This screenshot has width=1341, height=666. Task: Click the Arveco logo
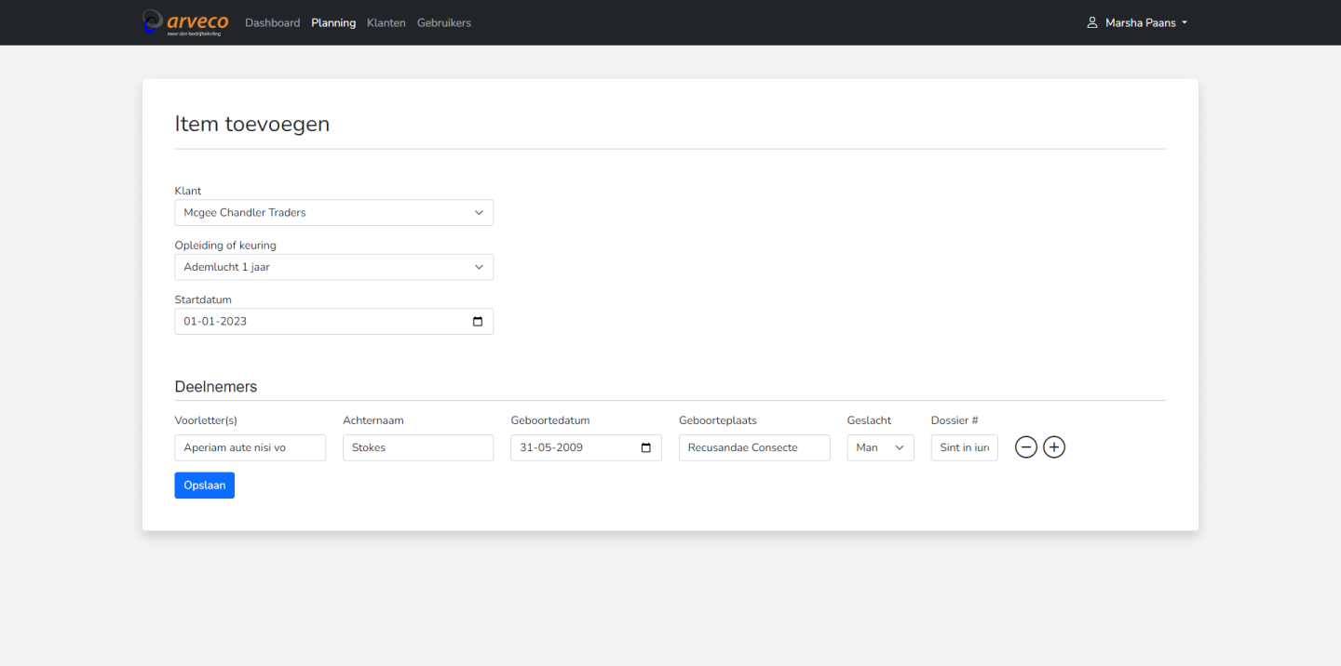[x=185, y=22]
